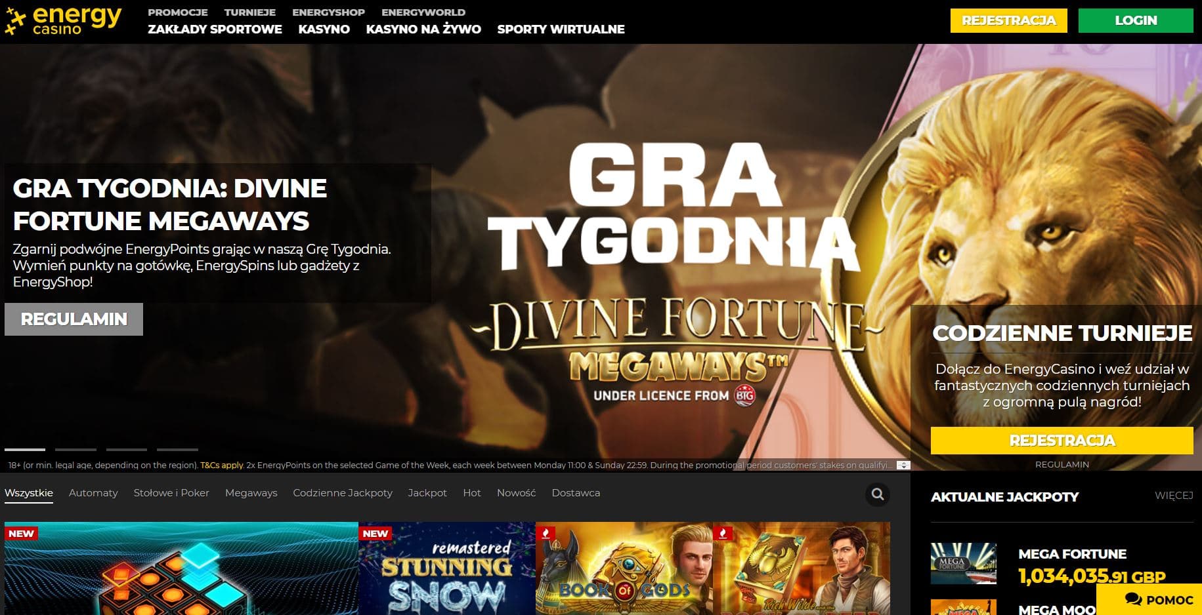1202x615 pixels.
Task: Open the game search magnifier icon
Action: pos(877,494)
